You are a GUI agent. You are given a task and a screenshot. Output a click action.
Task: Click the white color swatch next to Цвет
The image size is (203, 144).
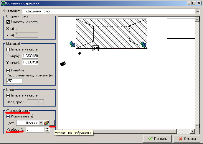21,123
